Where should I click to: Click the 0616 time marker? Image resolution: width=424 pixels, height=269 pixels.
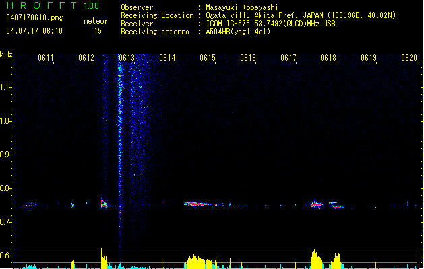[248, 58]
